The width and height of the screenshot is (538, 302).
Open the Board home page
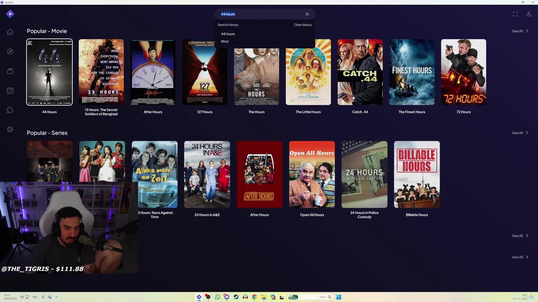tap(10, 32)
